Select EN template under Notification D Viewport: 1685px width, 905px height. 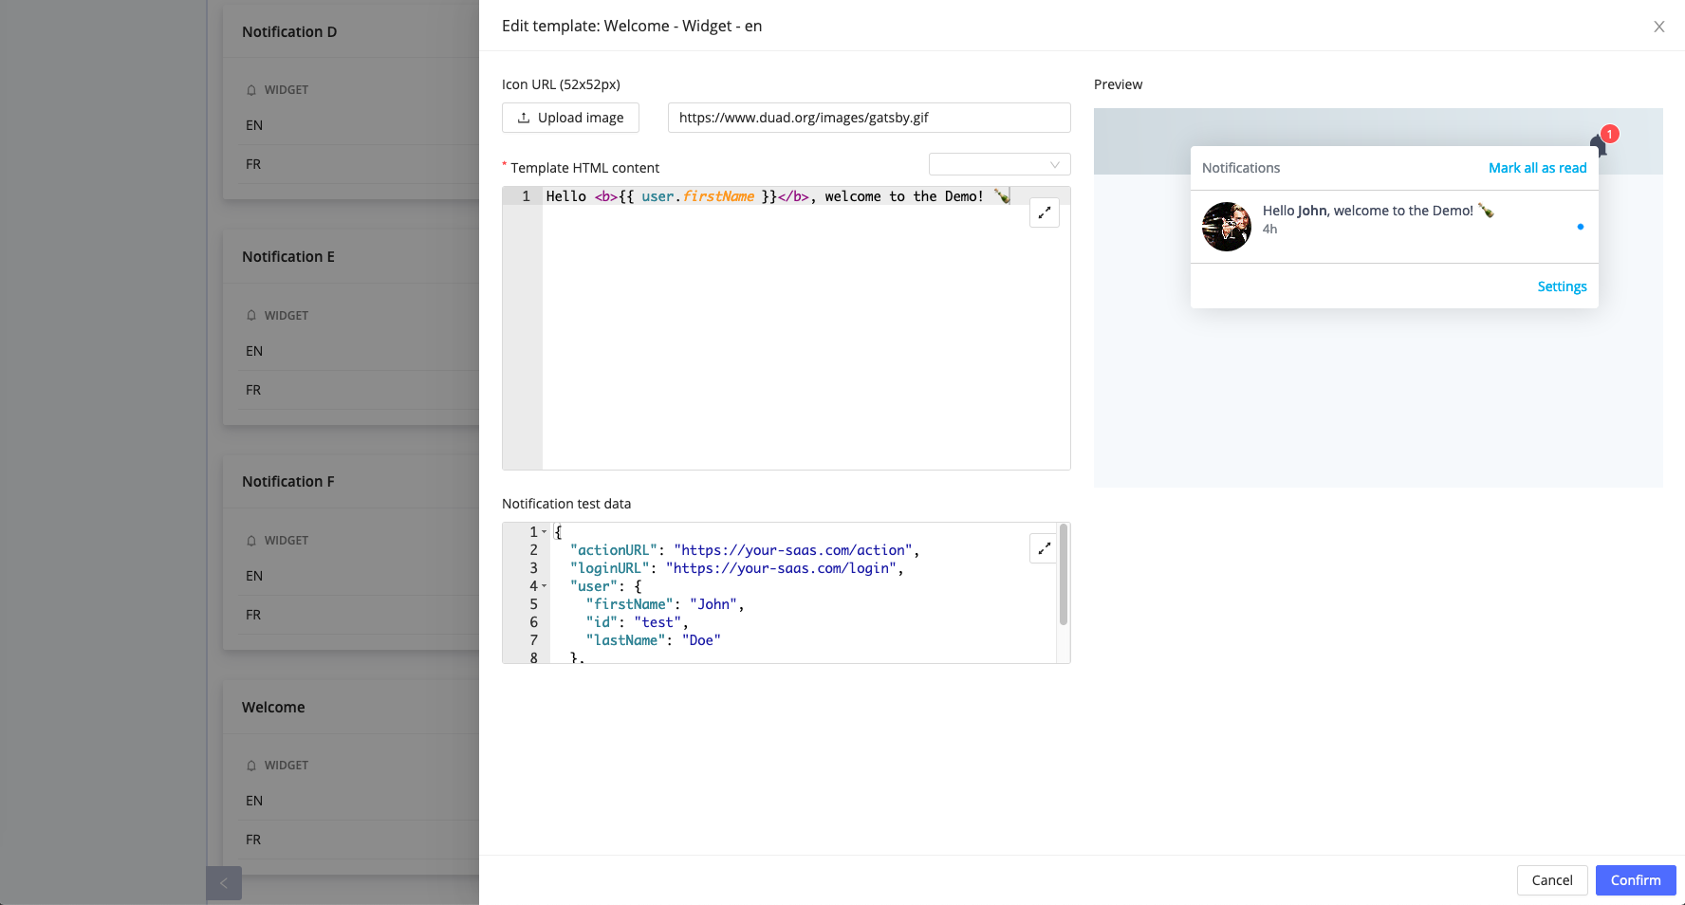click(x=254, y=125)
